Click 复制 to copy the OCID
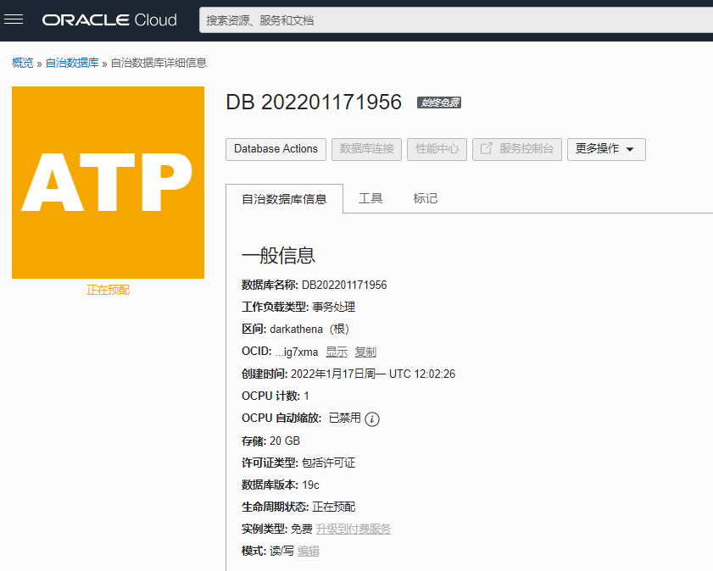The width and height of the screenshot is (713, 571). (x=365, y=352)
